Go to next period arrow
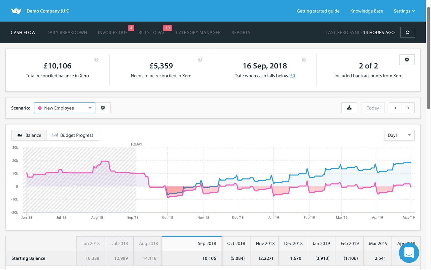431x270 pixels. coord(408,108)
